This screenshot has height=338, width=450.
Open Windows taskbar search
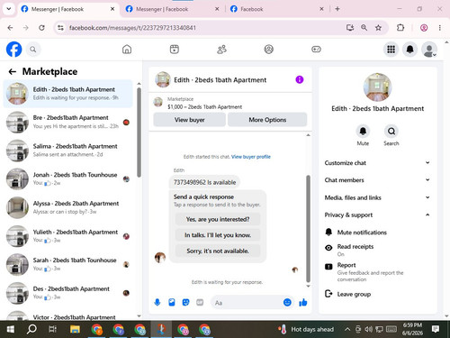(31, 329)
